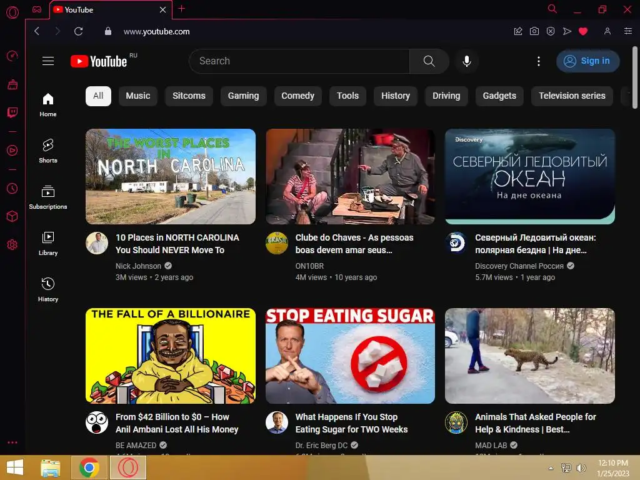Open Dr. Eric Berg DC channel avatar

click(277, 422)
